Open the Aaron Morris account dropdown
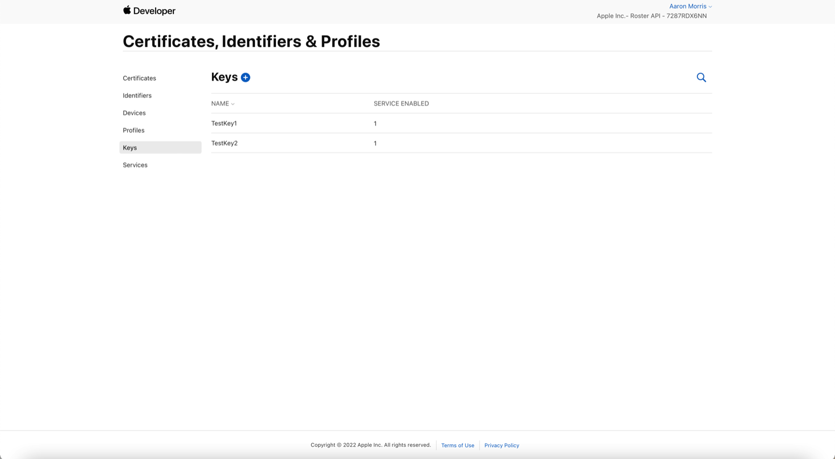 click(690, 6)
